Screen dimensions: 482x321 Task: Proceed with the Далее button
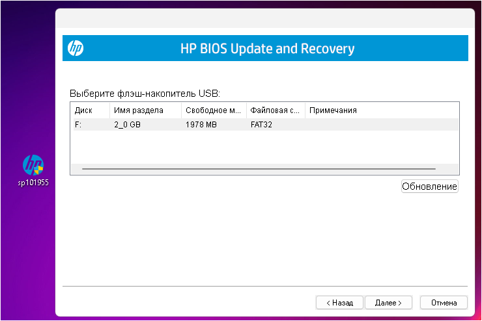point(389,303)
